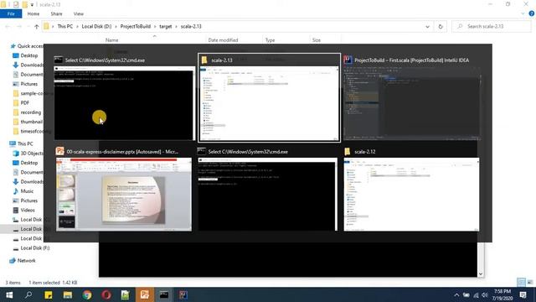Image resolution: width=536 pixels, height=302 pixels.
Task: Click the PowerPoint icon in the switcher title
Action: point(59,151)
